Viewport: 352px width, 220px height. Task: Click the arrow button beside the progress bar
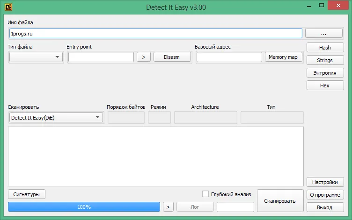click(168, 207)
